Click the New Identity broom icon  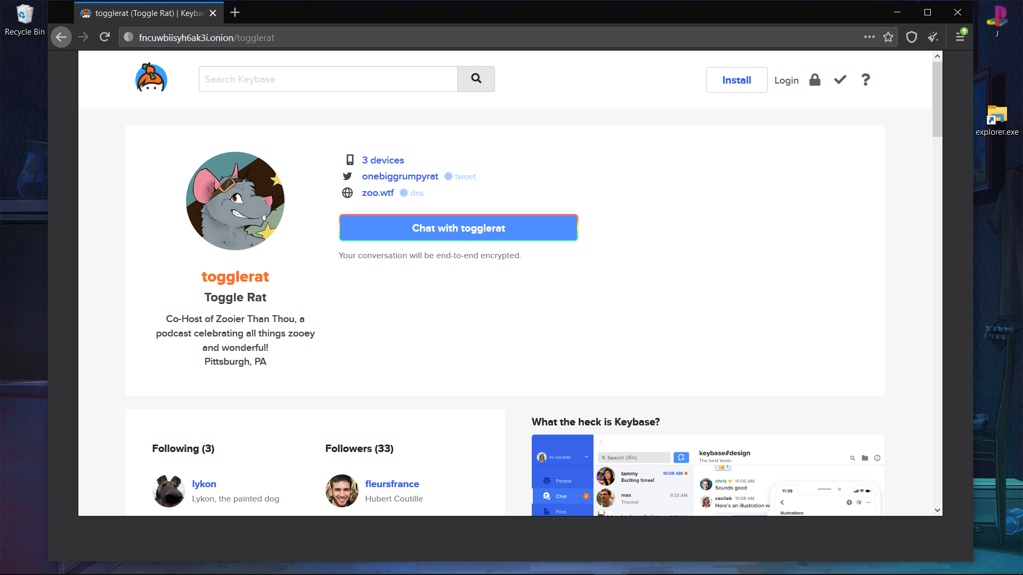pos(933,37)
